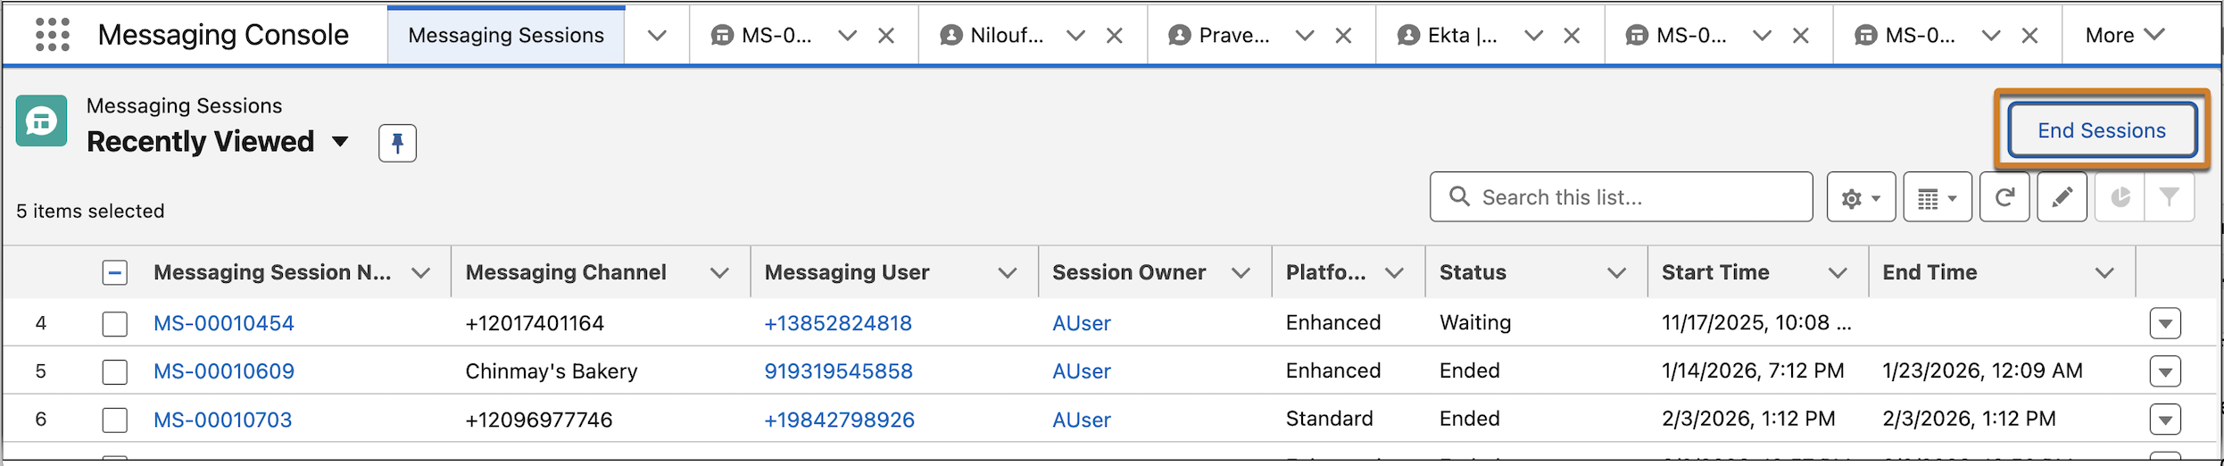
Task: Select checkbox for MS-00010454 row
Action: coord(115,323)
